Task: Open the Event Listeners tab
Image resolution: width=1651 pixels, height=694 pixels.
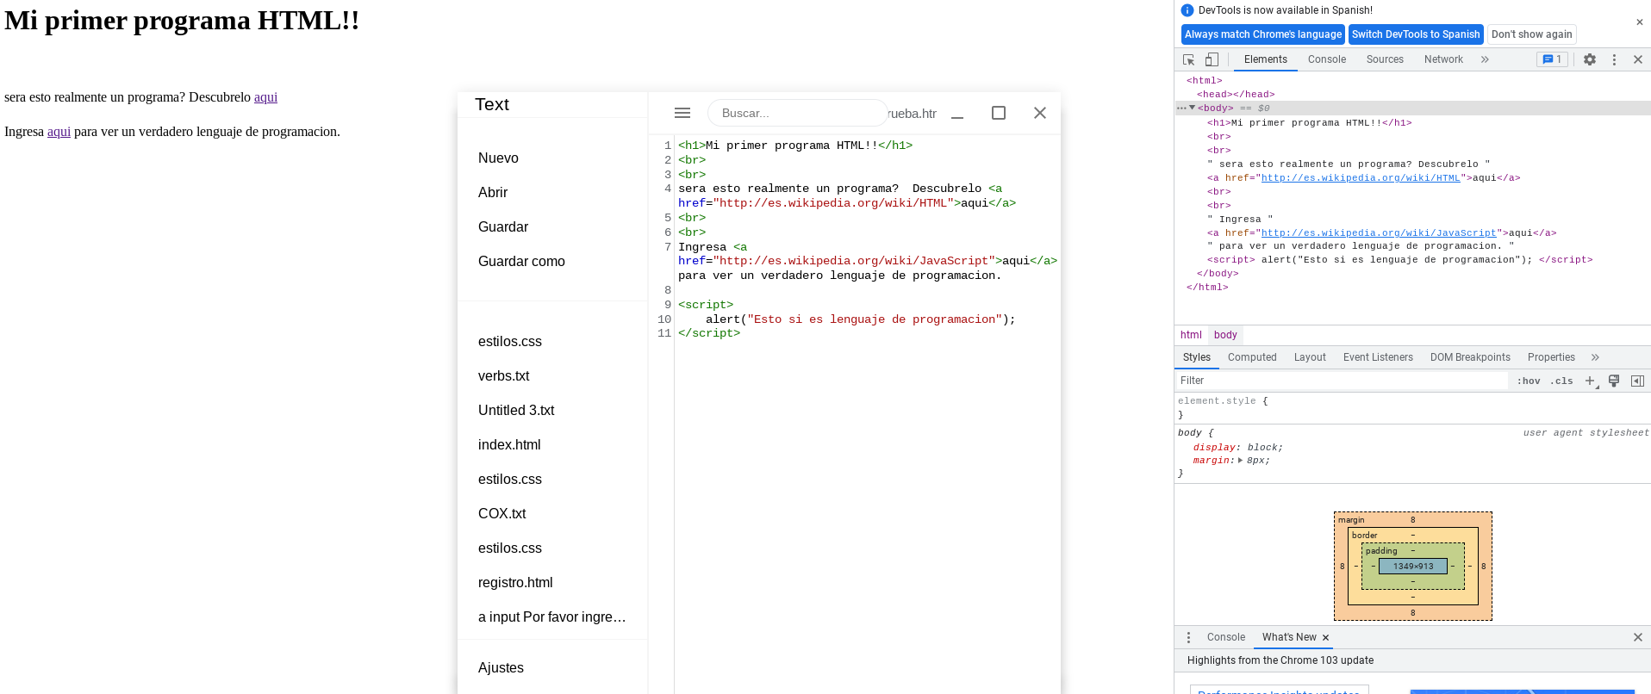Action: click(x=1378, y=357)
